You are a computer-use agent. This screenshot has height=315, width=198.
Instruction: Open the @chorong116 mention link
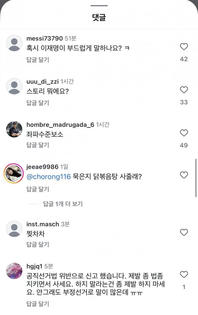point(49,177)
